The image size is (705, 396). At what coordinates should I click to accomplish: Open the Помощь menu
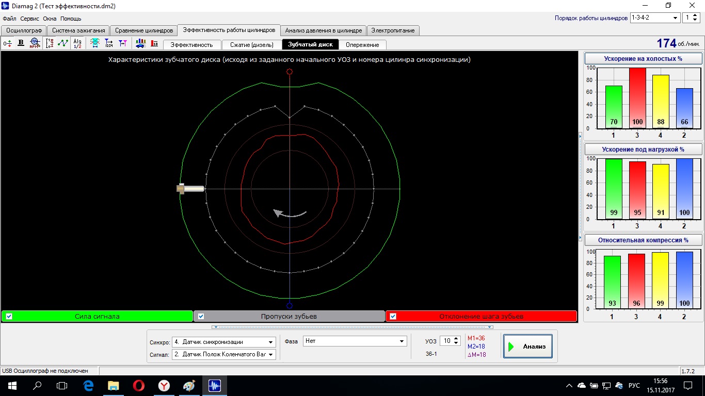(71, 19)
